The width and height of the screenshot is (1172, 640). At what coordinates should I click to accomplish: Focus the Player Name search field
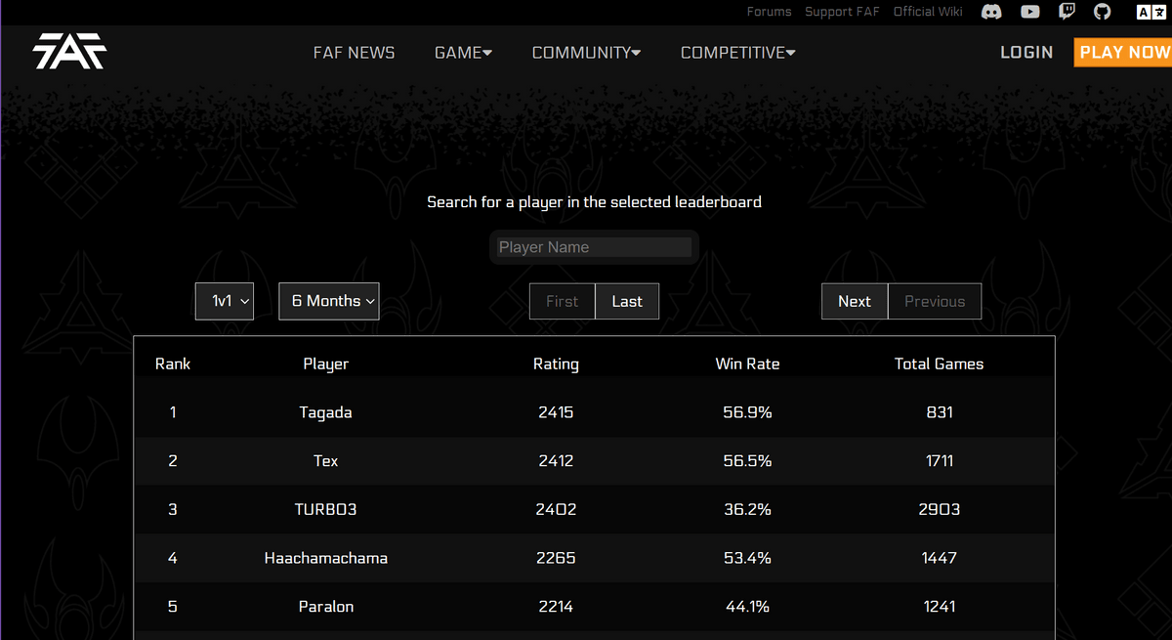(x=595, y=247)
